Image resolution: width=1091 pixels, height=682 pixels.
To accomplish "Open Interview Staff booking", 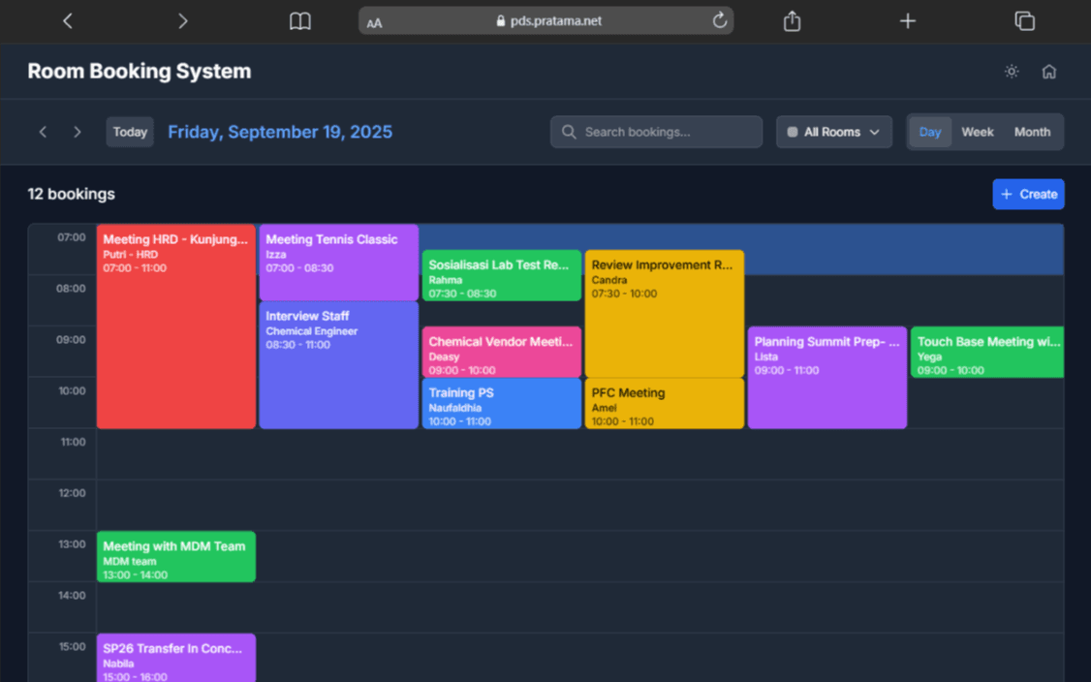I will [x=339, y=365].
